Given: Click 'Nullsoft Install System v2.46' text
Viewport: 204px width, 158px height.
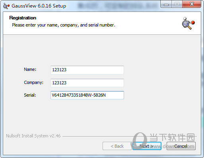Looking at the screenshot, I should 33,136.
